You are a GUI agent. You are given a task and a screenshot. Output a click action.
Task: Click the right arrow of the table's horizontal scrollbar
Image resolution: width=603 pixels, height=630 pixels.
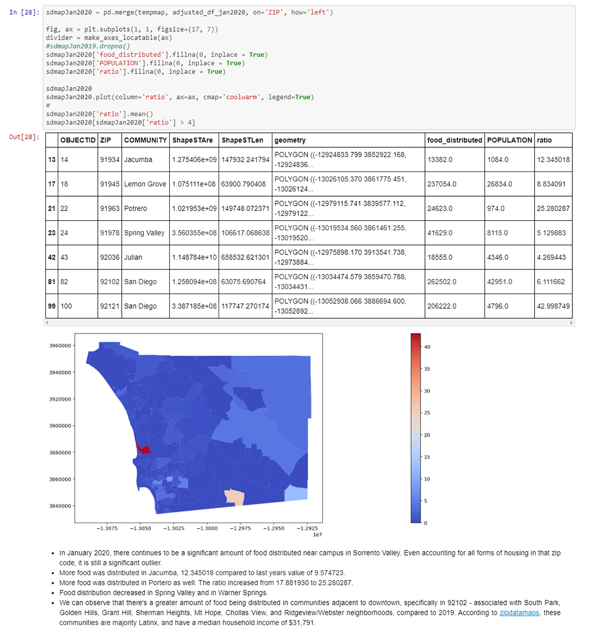(571, 323)
